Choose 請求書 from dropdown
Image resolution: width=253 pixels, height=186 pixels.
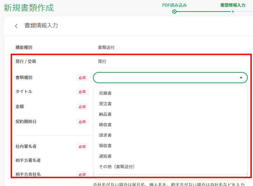[105, 135]
